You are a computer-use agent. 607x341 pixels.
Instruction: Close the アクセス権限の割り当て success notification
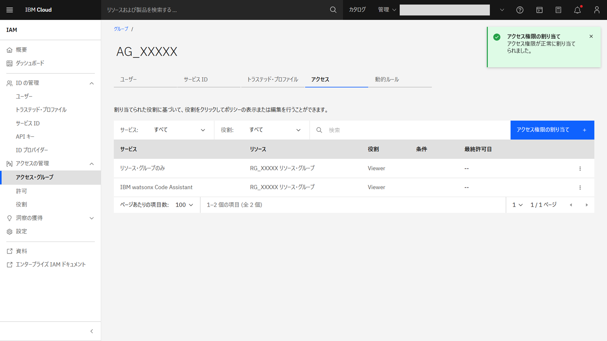(x=591, y=36)
